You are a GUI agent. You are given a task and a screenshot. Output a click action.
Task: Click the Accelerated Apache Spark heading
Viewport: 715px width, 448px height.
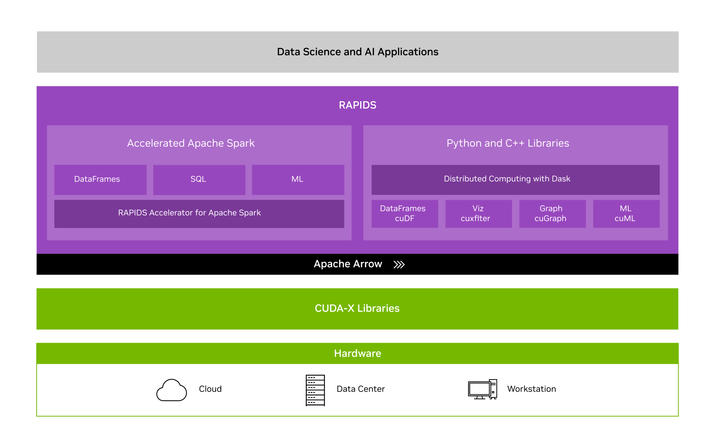point(191,143)
